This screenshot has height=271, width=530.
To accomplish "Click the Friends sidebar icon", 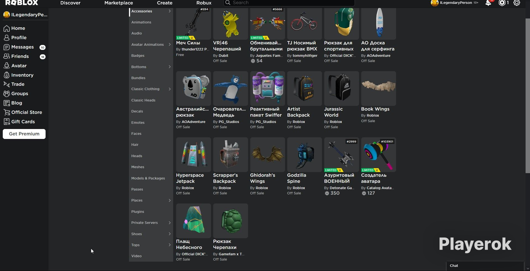I will pos(7,57).
